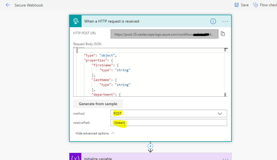Click the HTTP request trigger globe icon
This screenshot has width=277, height=160.
[x=75, y=21]
